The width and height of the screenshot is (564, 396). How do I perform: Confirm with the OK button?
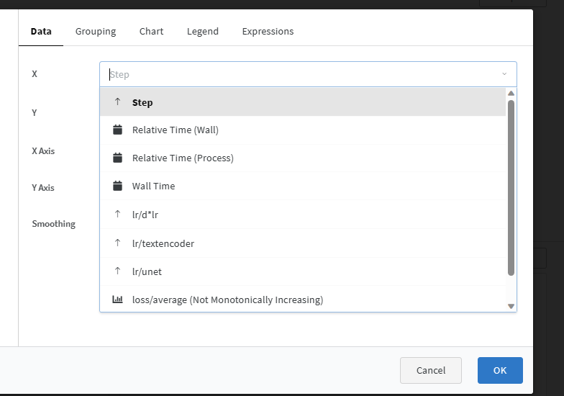(500, 370)
